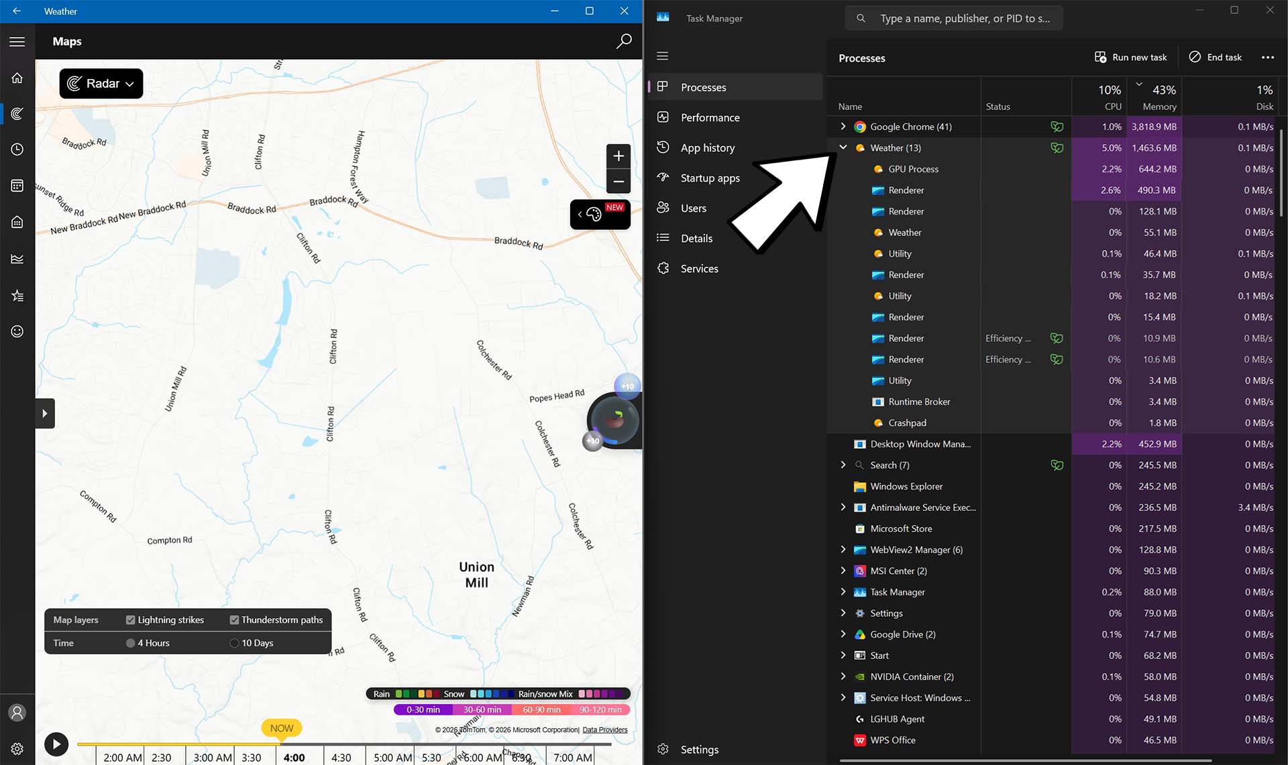Image resolution: width=1288 pixels, height=765 pixels.
Task: Open the Users page in Task Manager
Action: [x=735, y=208]
